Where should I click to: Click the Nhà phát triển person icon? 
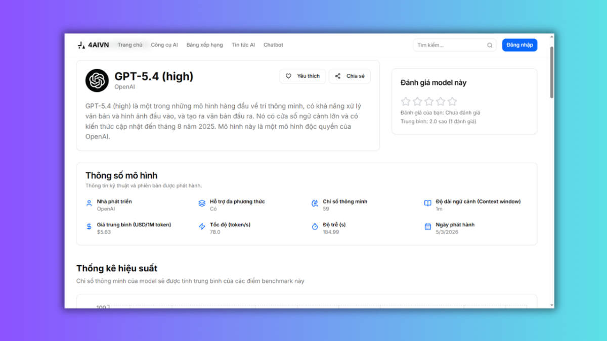pos(89,204)
